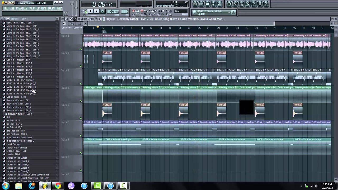Open Chrome from the Windows taskbar
The height and width of the screenshot is (190, 338).
[x=58, y=186]
